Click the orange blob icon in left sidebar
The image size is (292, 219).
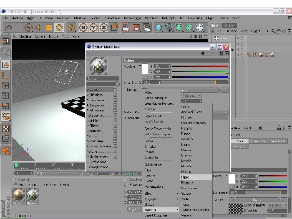point(5,151)
